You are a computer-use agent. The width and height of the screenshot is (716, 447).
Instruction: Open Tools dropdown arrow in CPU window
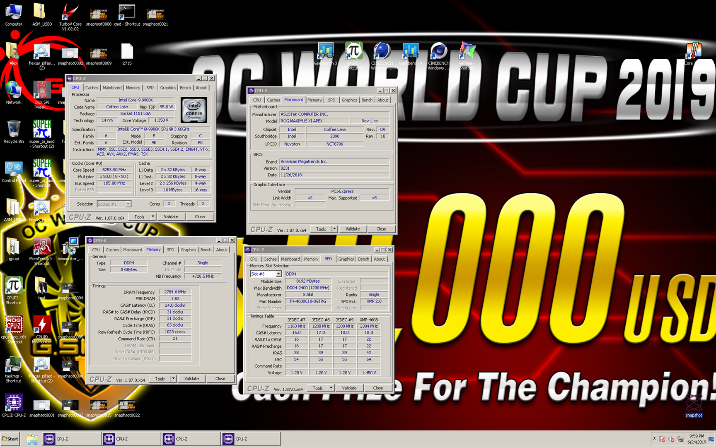[152, 216]
